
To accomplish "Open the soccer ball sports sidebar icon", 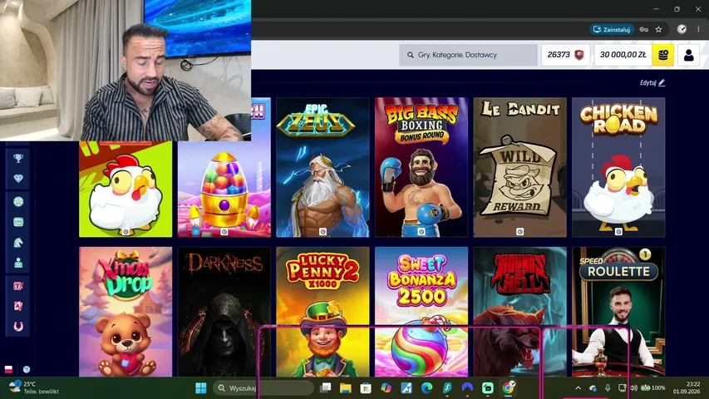I will pos(18,202).
